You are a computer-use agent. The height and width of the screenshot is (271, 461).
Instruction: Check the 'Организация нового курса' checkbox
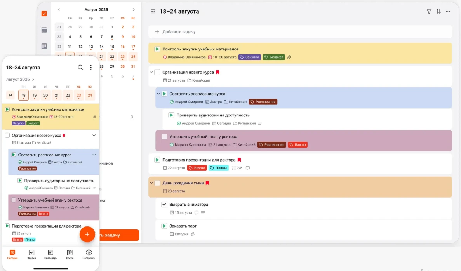157,72
